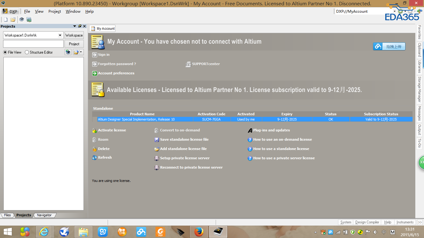The height and width of the screenshot is (238, 424).
Task: Expand the status bar overflow chevron
Action: (x=420, y=222)
